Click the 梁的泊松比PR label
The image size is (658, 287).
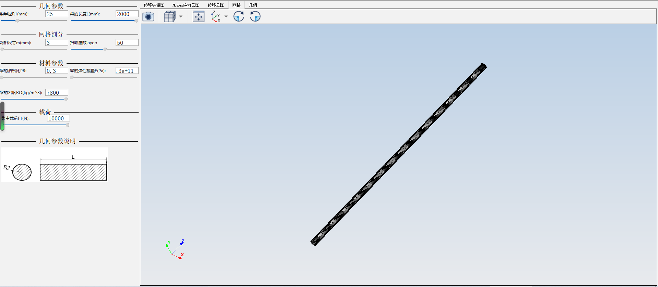pos(13,71)
